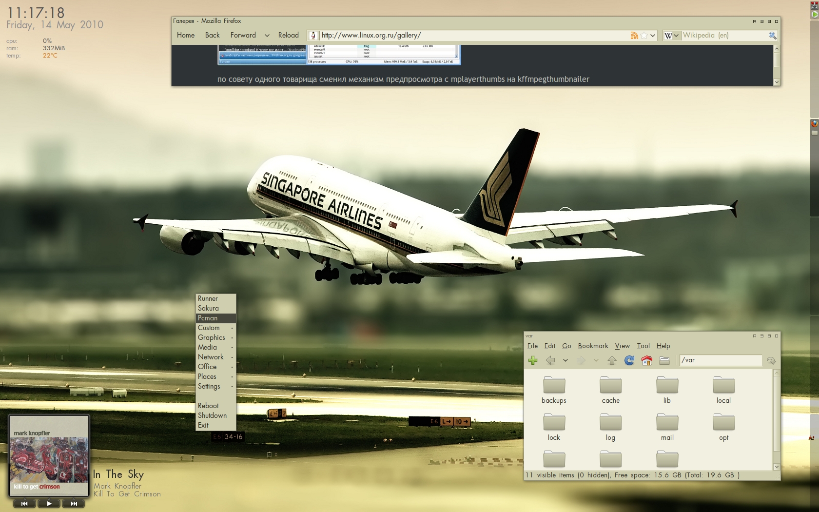Click the file manager vertical scrollbar down arrow

[777, 467]
